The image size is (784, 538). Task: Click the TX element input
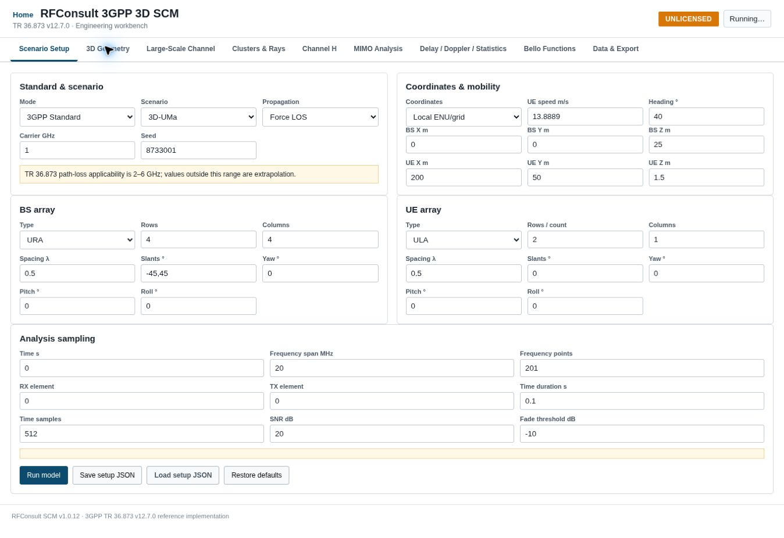tap(392, 401)
